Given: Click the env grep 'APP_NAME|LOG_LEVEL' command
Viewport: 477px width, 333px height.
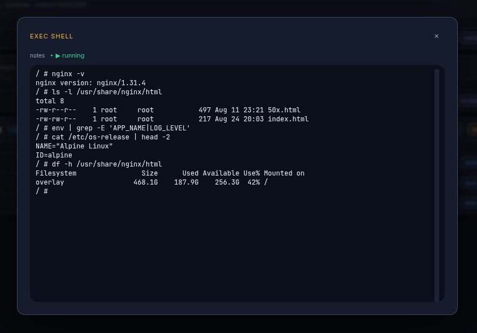Looking at the screenshot, I should tap(121, 128).
